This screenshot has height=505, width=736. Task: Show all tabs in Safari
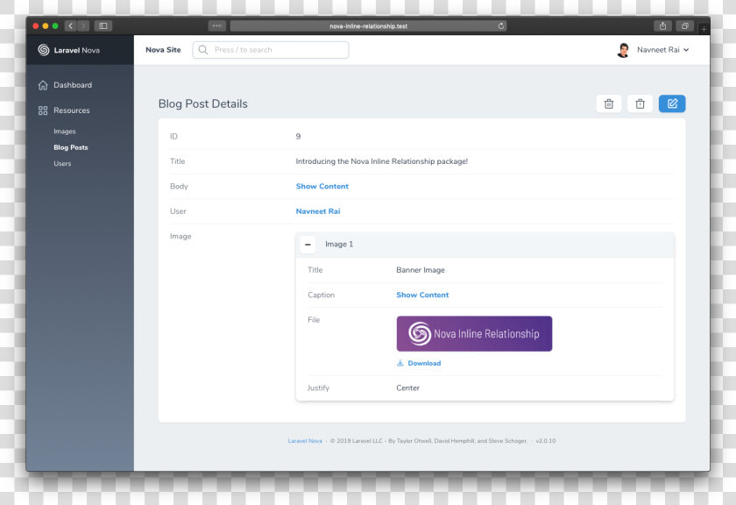(685, 25)
